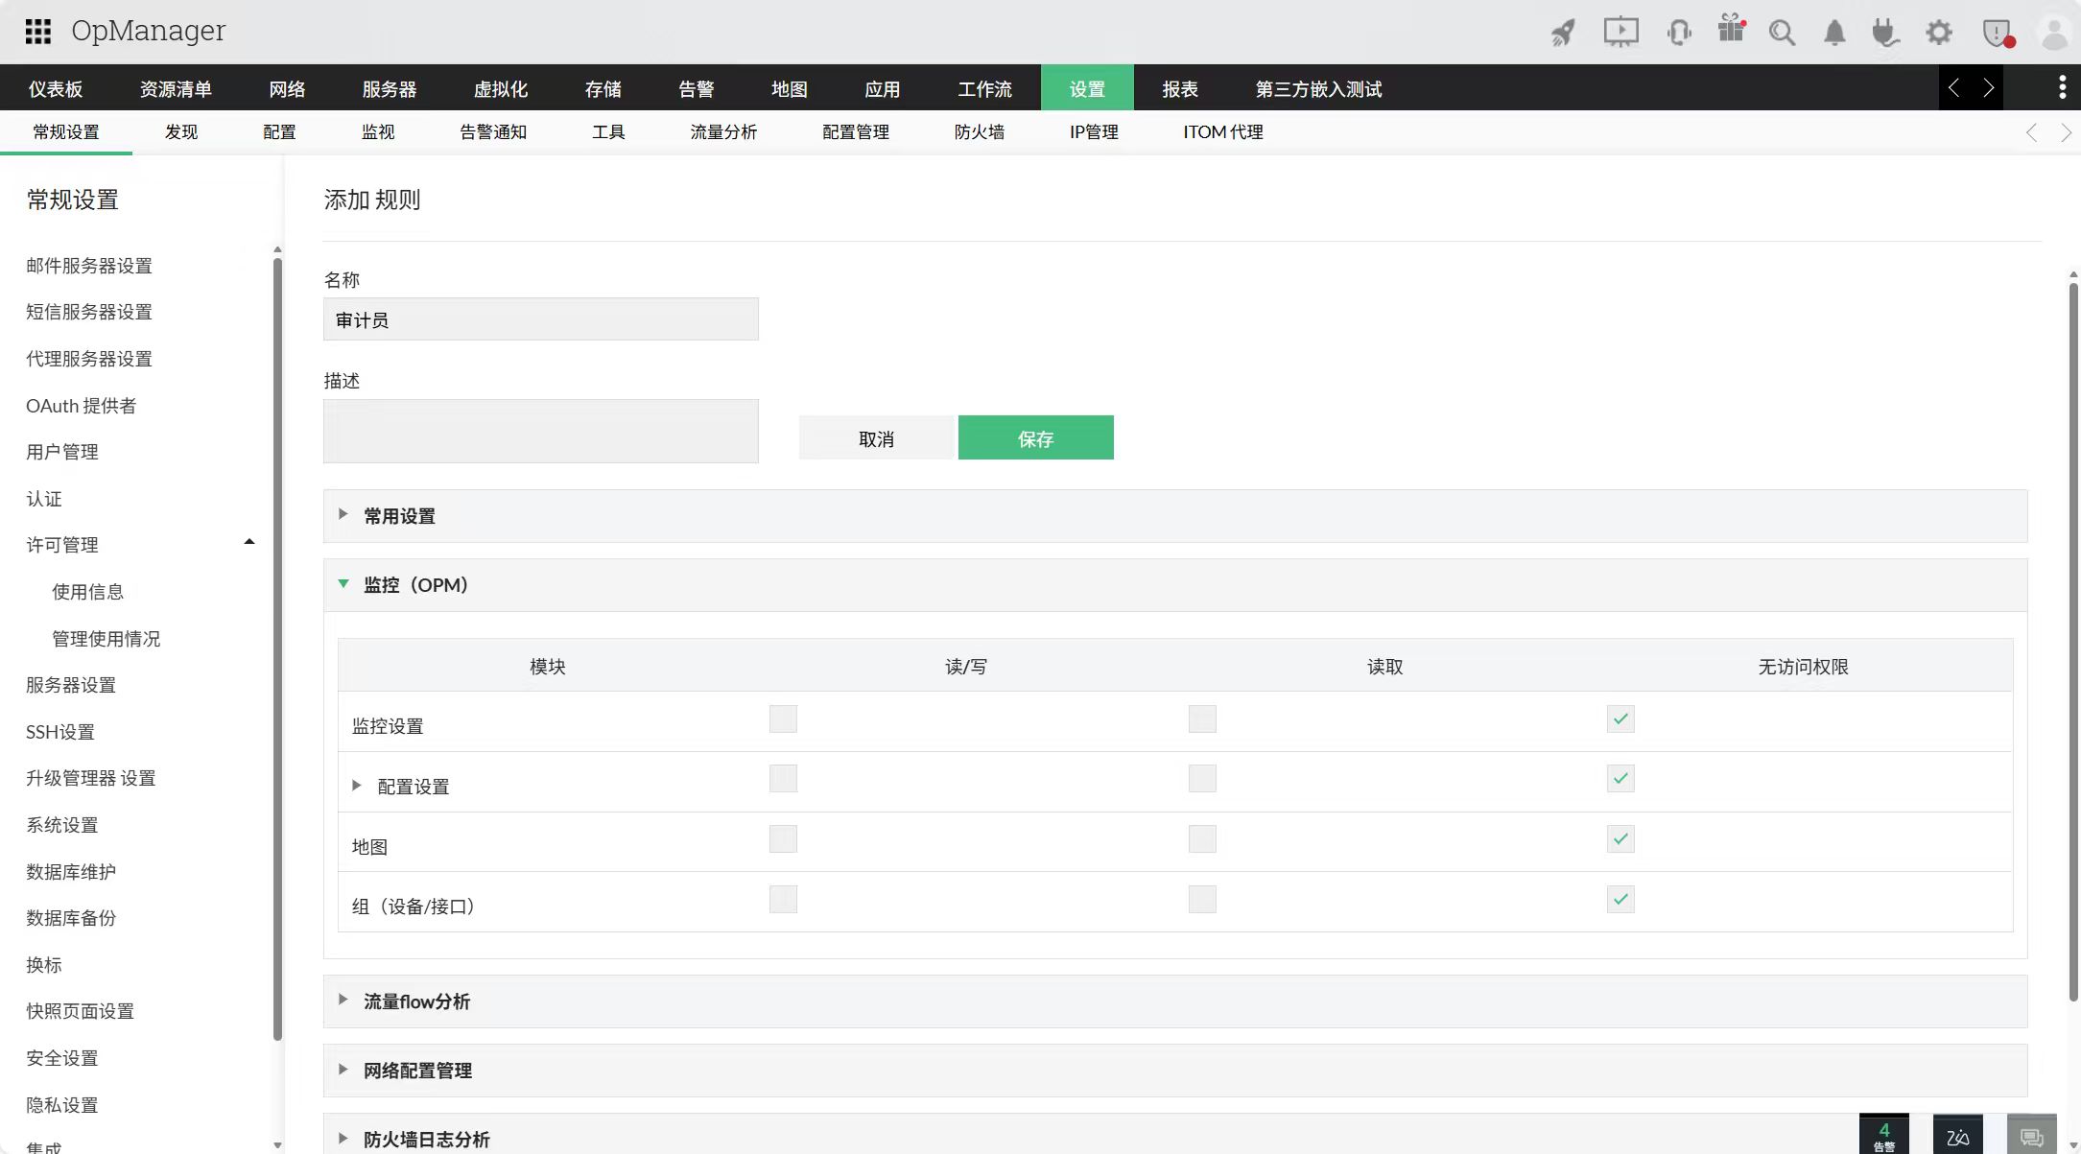Click the green 保存 button
Screen dimensions: 2081x1154
pyautogui.click(x=1035, y=438)
